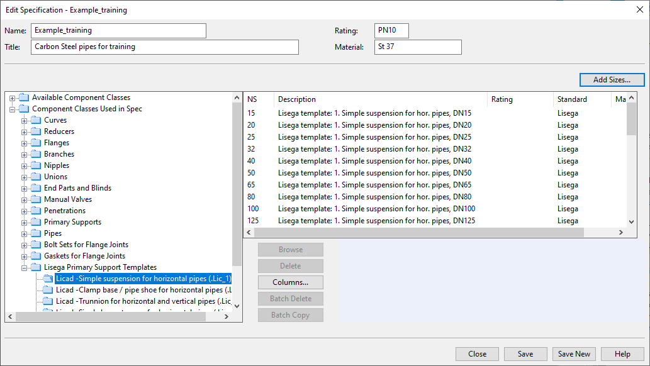Expand the Reducers tree node
The height and width of the screenshot is (366, 650).
25,132
